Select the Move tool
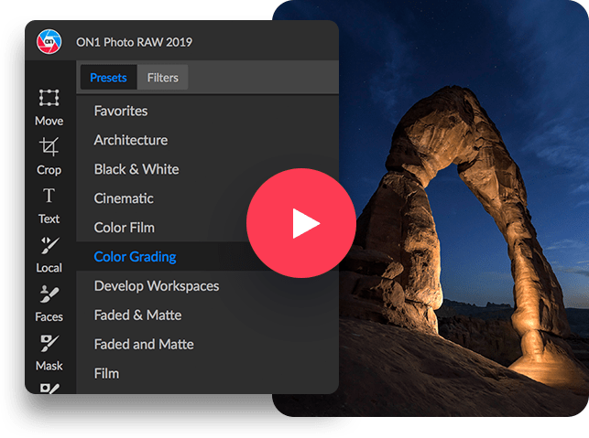Viewport: 589px width, 438px height. [49, 107]
